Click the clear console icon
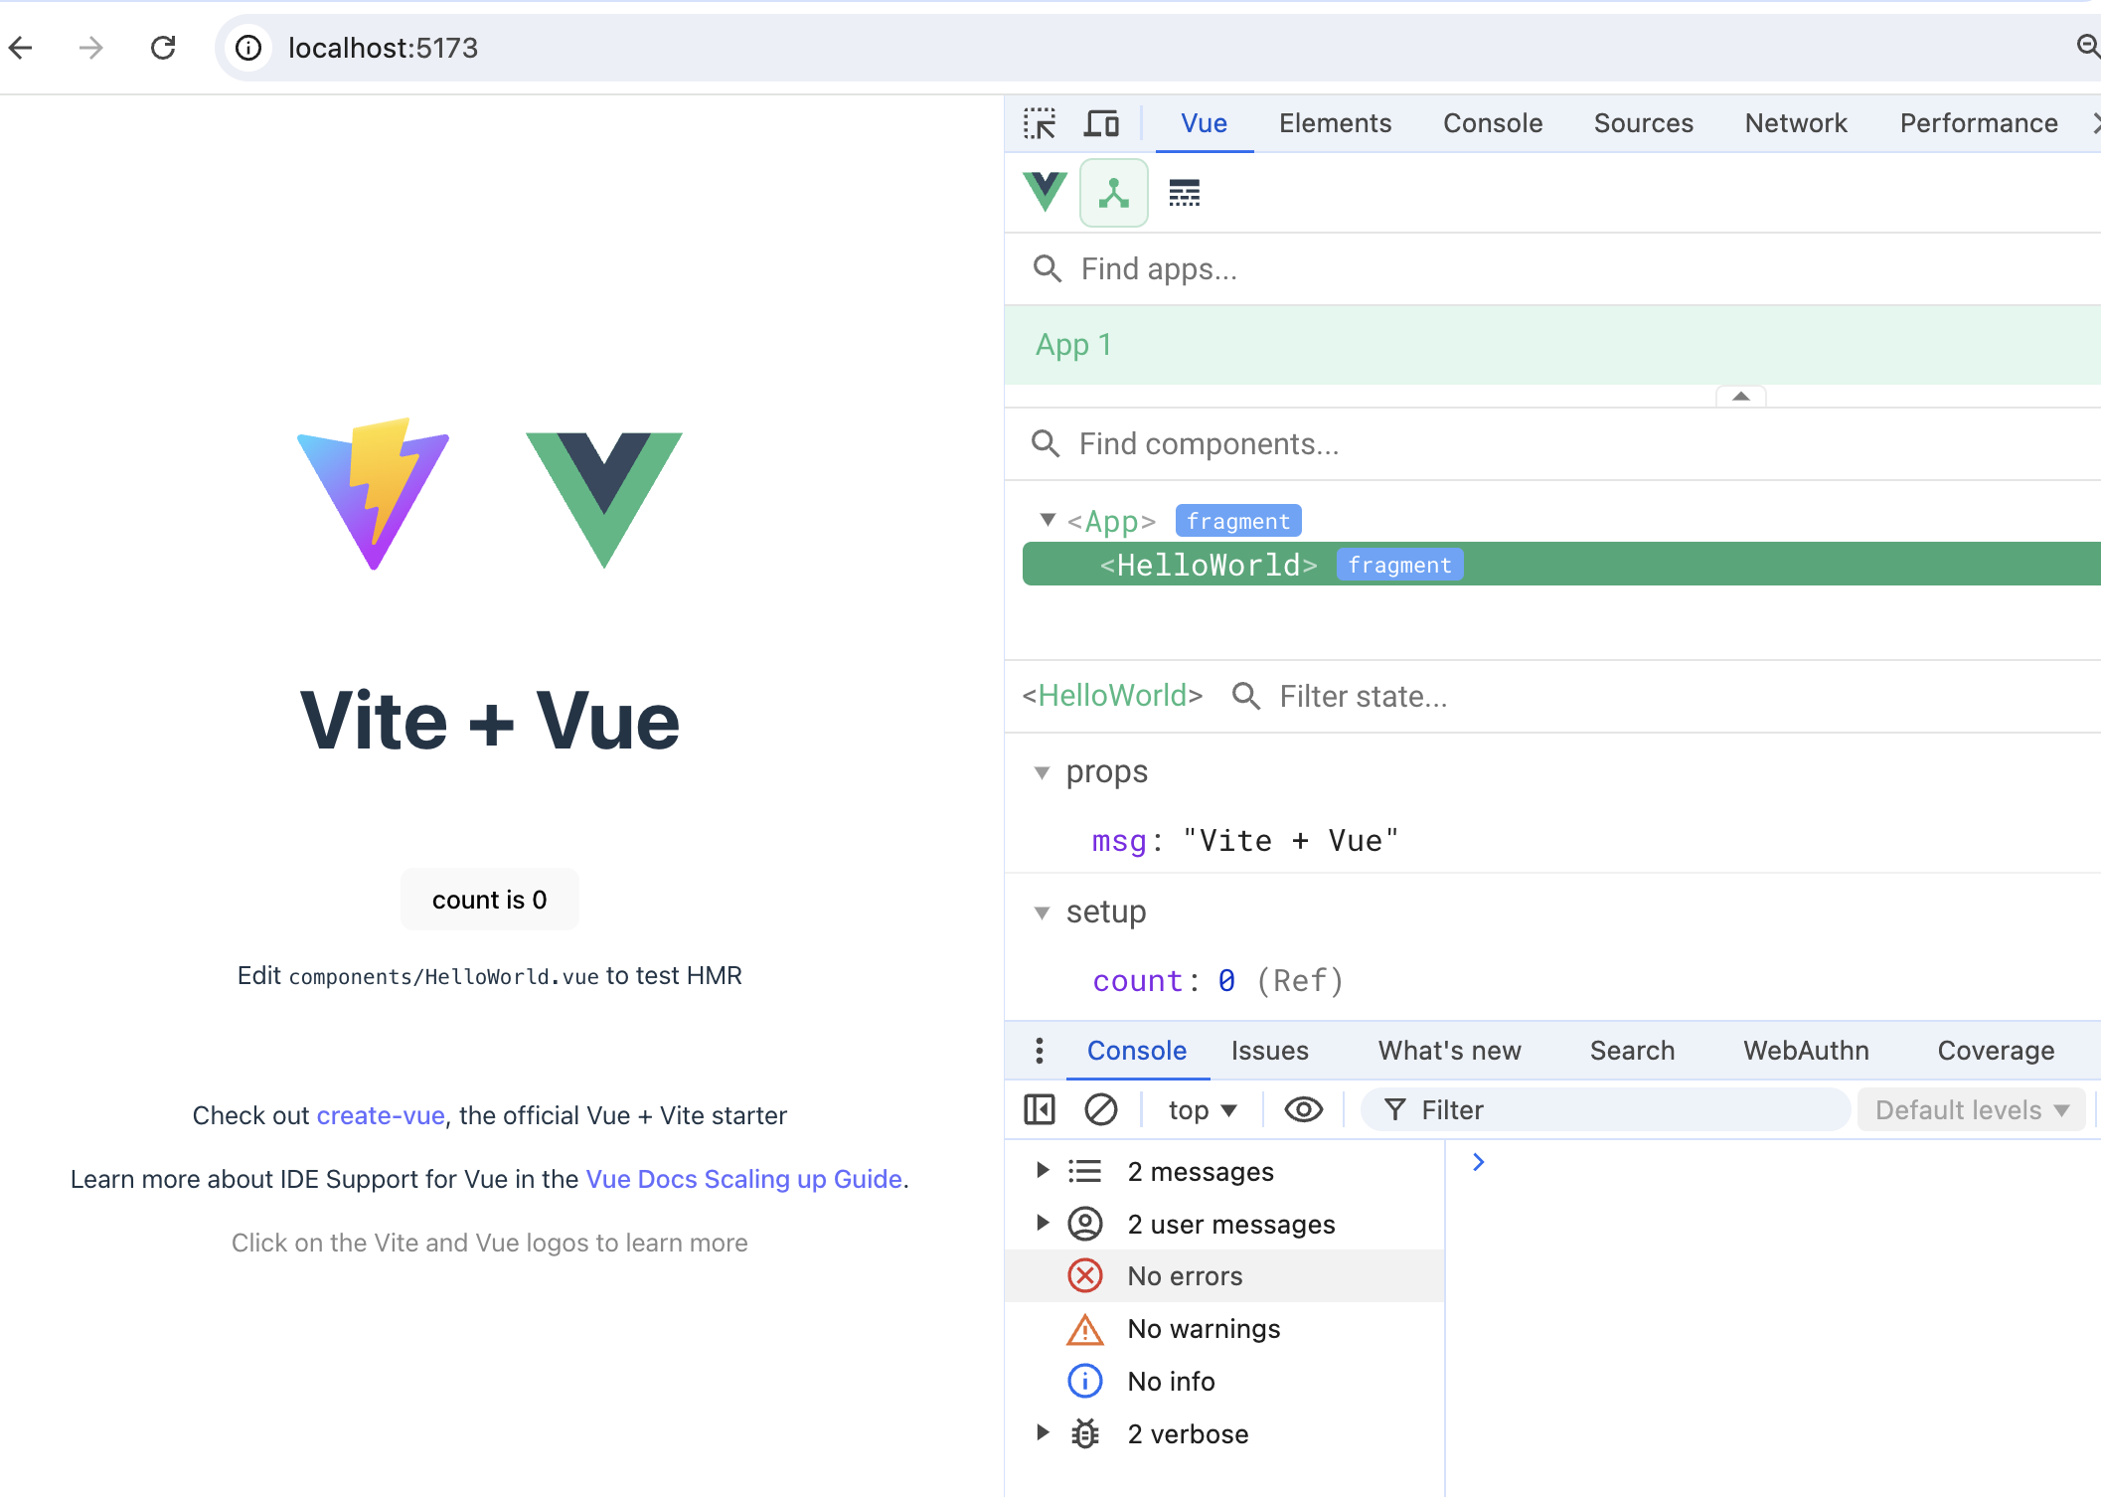The height and width of the screenshot is (1497, 2101). click(x=1101, y=1109)
